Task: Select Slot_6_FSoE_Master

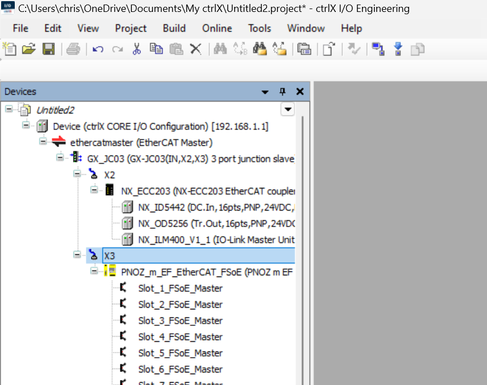Action: coord(181,369)
